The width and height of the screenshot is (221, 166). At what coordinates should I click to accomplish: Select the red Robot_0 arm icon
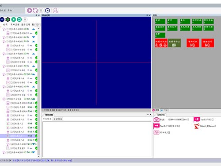tap(197, 126)
